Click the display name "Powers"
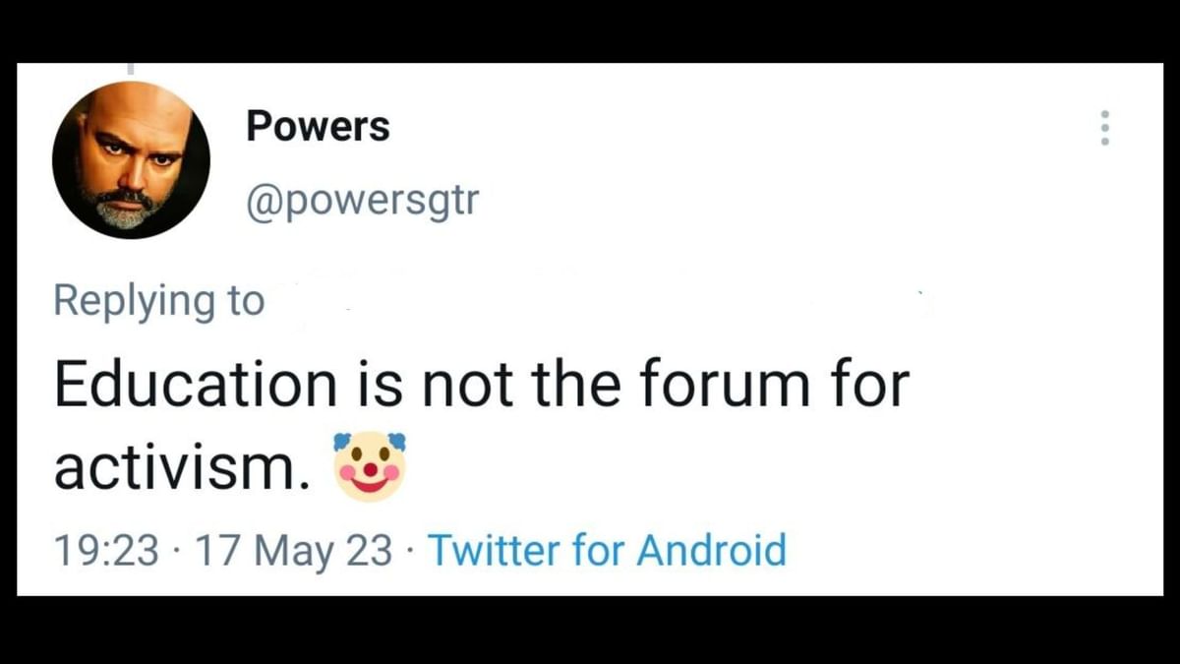Image resolution: width=1180 pixels, height=664 pixels. (318, 127)
